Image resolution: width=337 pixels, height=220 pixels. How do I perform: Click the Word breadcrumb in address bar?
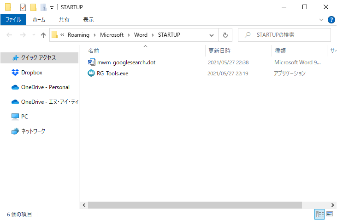point(141,35)
